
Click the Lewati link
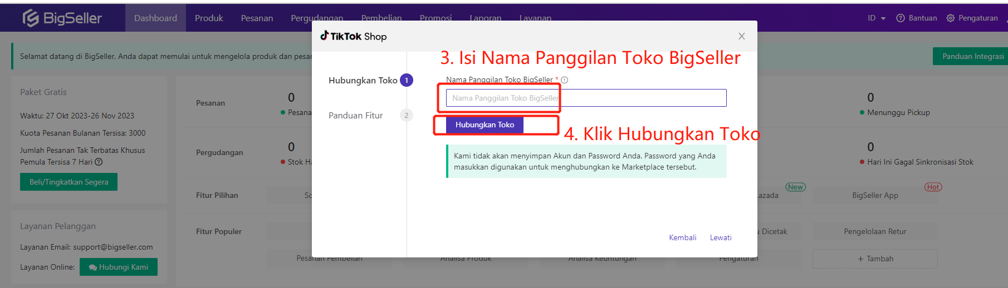point(721,237)
